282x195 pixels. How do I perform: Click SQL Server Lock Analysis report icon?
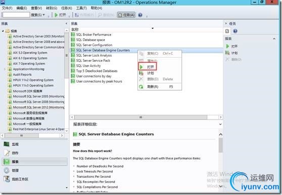tap(73, 55)
